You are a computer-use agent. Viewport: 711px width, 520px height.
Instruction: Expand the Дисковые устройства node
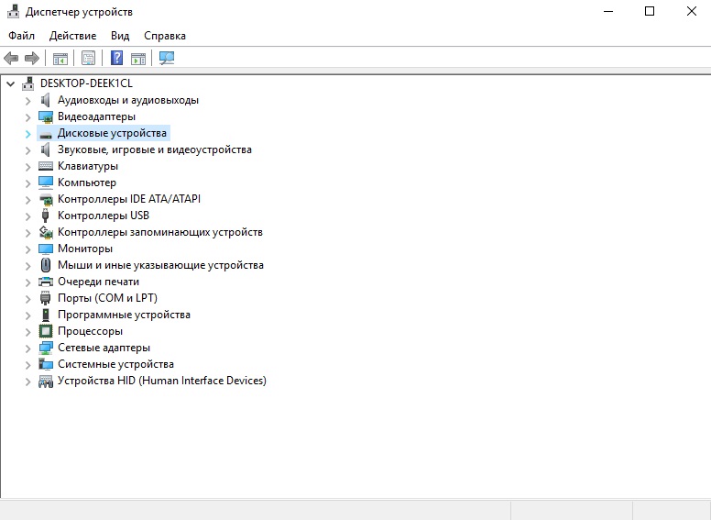(27, 133)
